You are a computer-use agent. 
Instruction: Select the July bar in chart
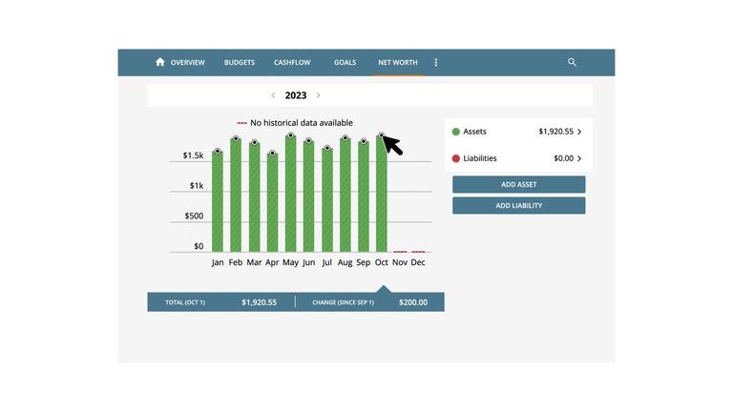coord(327,200)
